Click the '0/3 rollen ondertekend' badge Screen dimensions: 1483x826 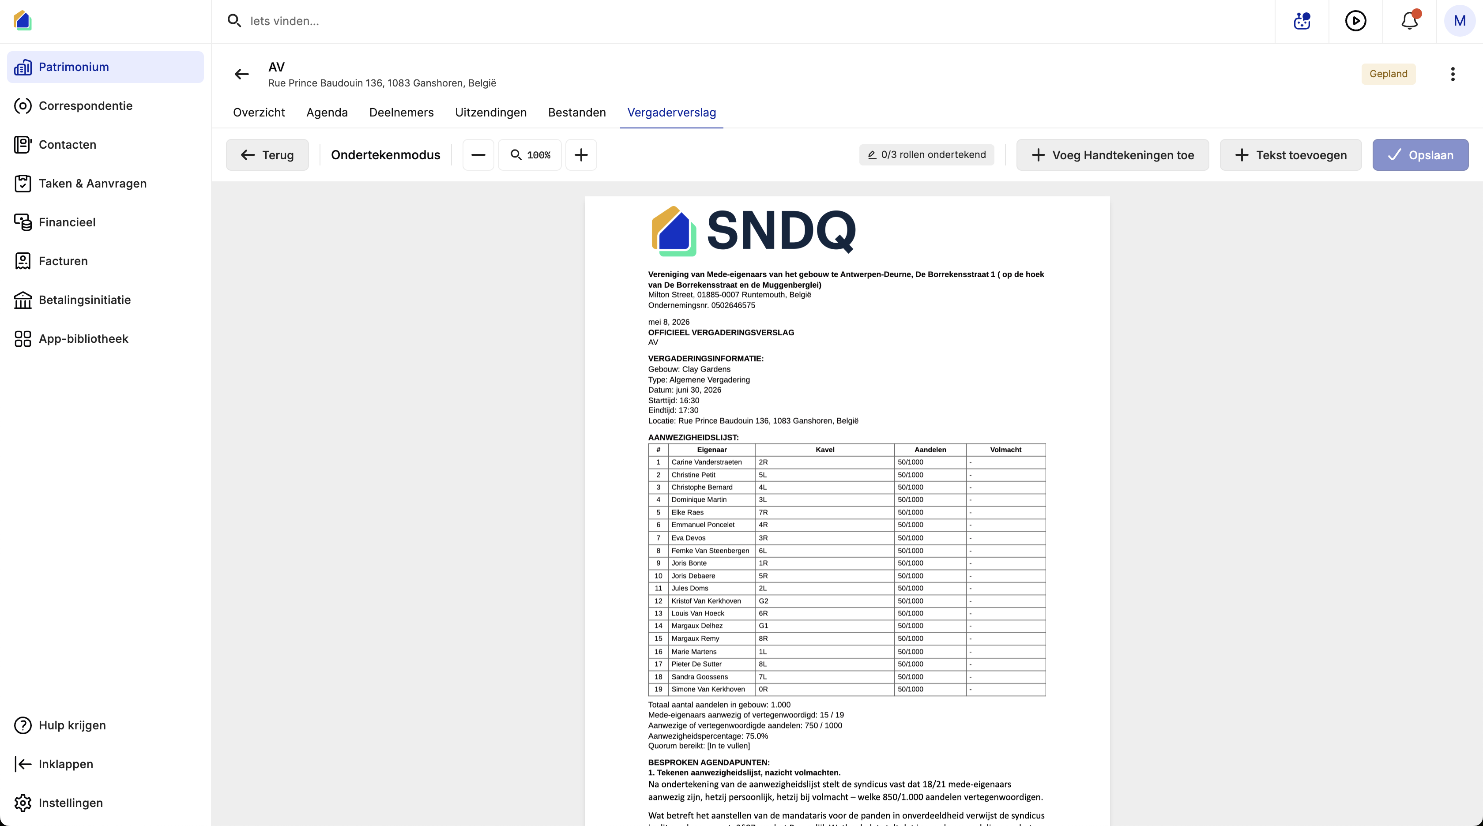point(926,155)
